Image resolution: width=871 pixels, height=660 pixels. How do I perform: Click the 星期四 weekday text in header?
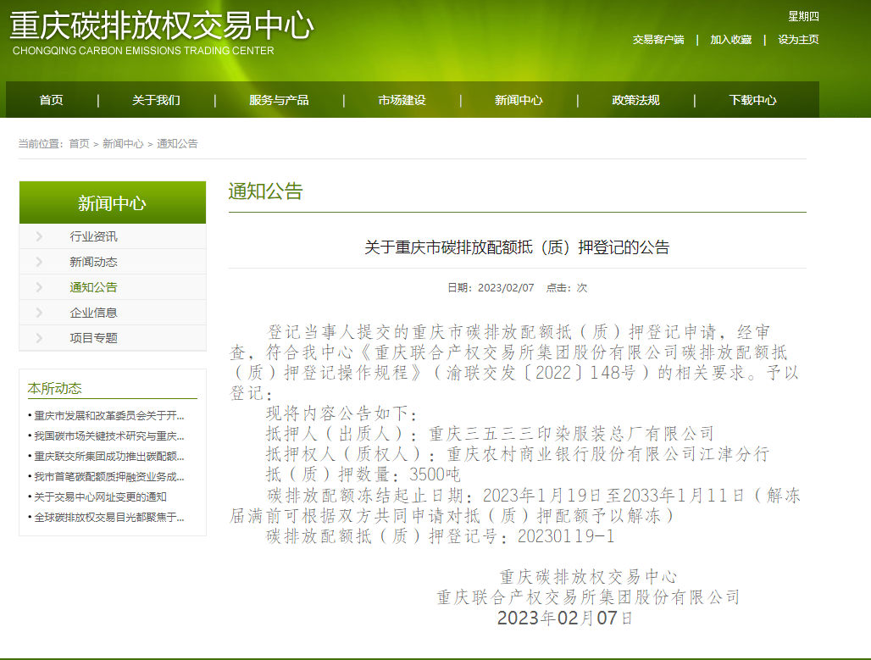(803, 17)
